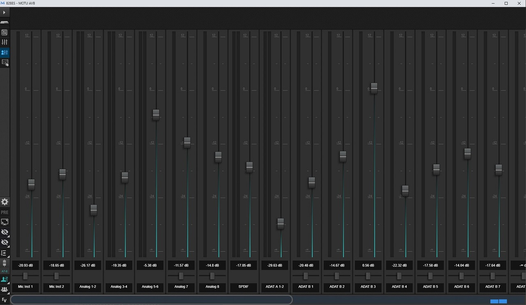526x305 pixels.
Task: Open the Mixing faders tab
Action: tap(5, 42)
